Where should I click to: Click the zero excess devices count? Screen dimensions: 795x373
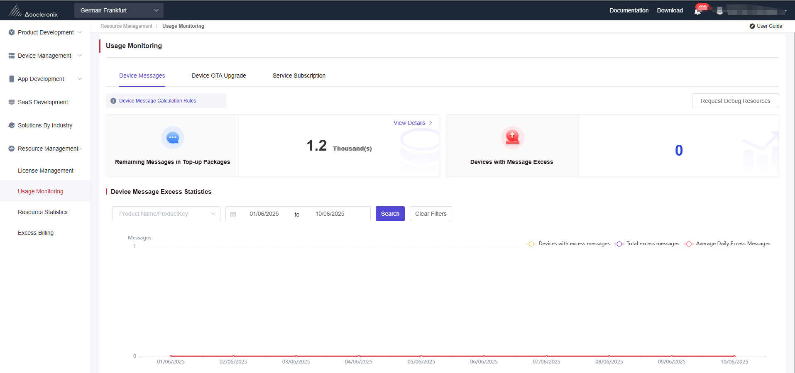point(679,150)
